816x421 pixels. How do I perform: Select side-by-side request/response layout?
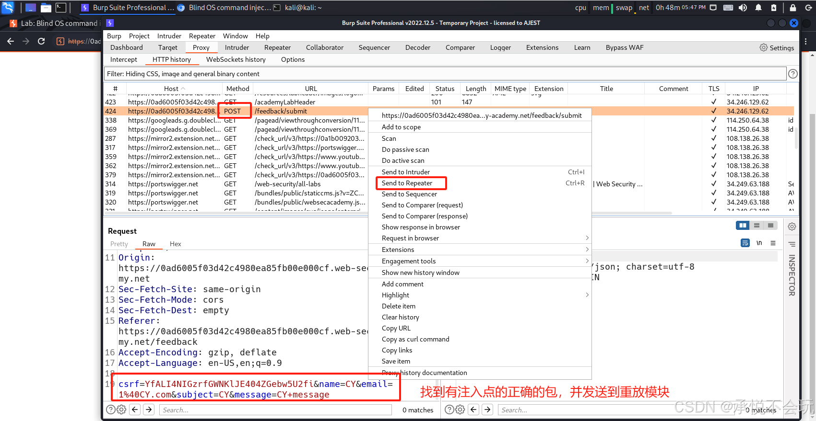click(x=743, y=226)
